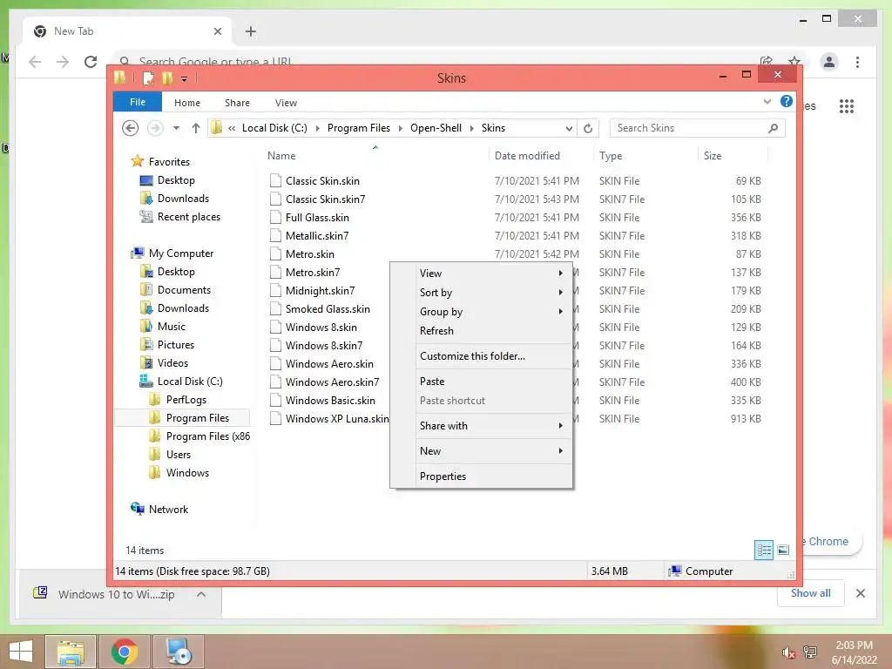Open Desktop under Favorites
Screen dimensions: 892x669
[176, 179]
